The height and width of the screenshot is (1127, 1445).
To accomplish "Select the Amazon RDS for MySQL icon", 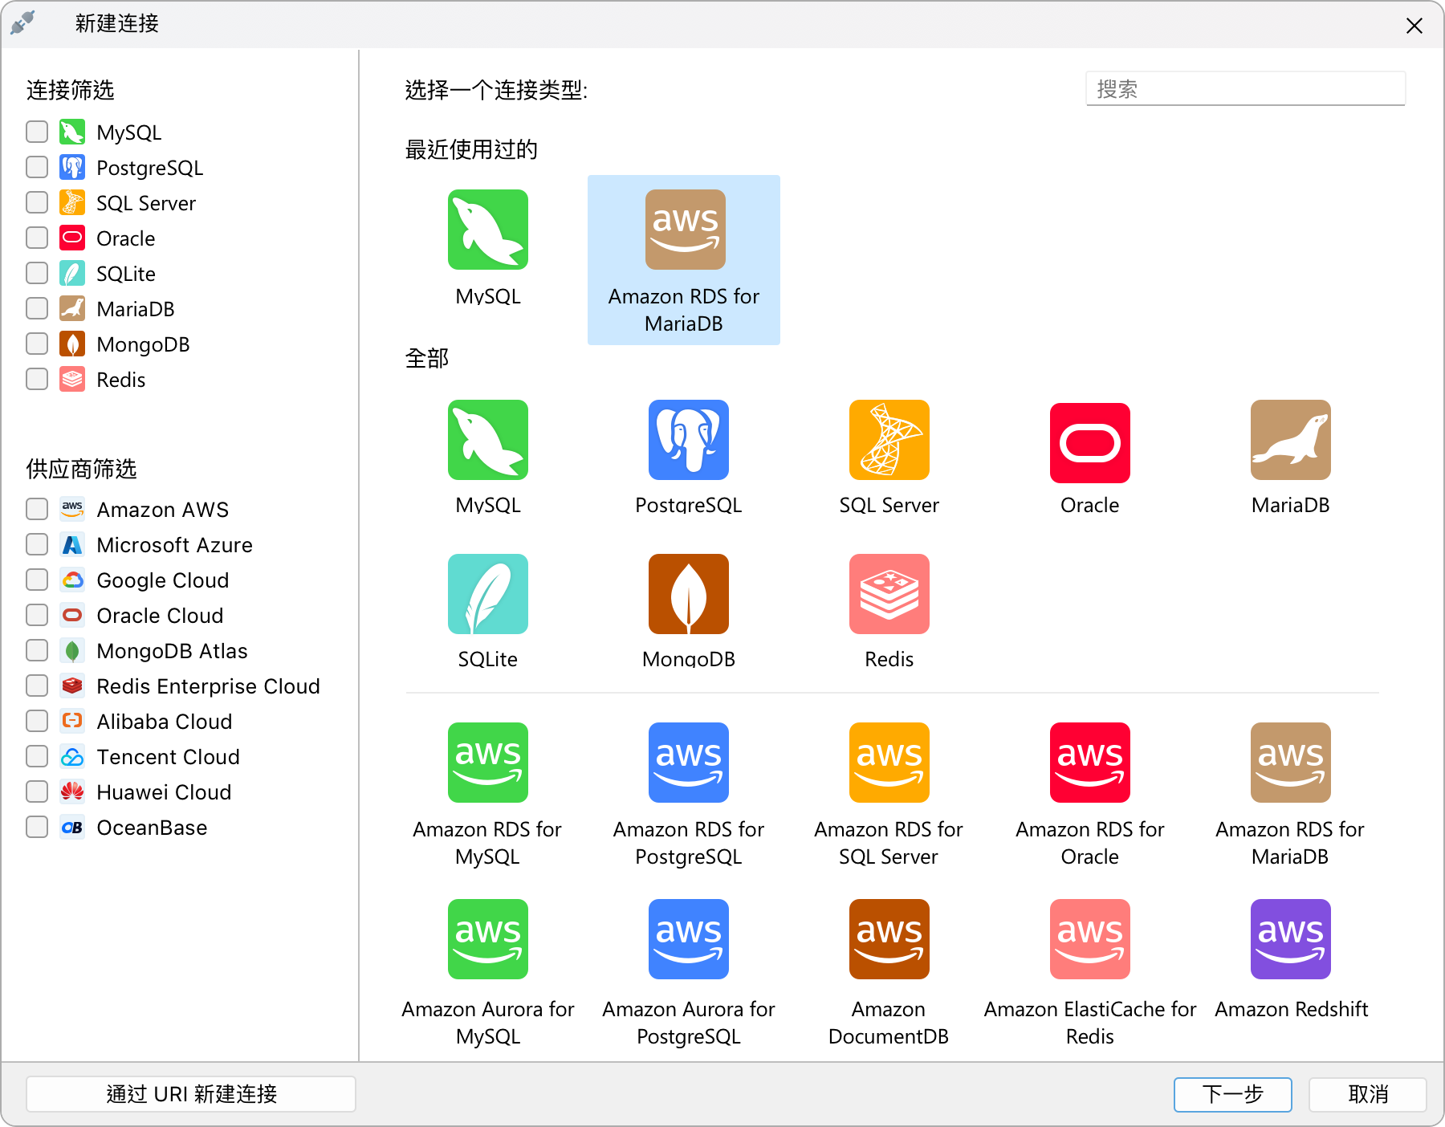I will (487, 763).
